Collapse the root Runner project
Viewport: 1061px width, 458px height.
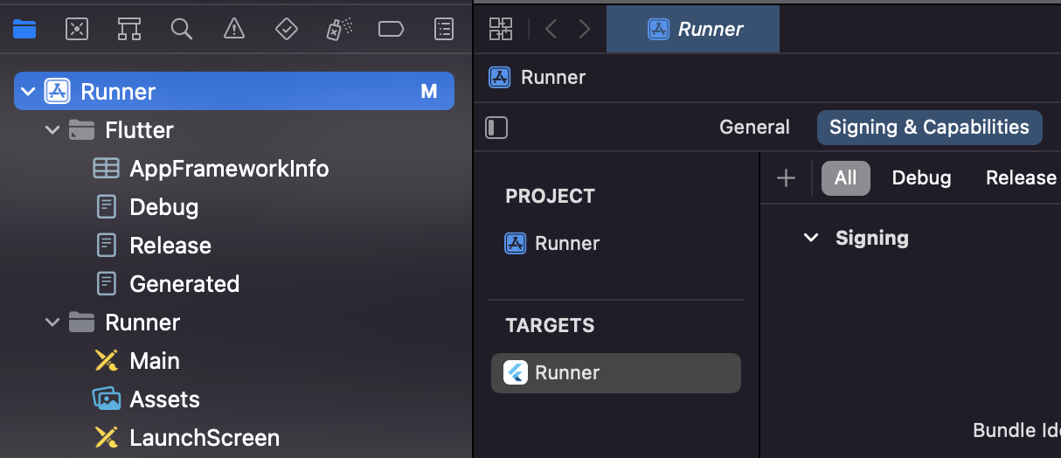click(x=28, y=91)
